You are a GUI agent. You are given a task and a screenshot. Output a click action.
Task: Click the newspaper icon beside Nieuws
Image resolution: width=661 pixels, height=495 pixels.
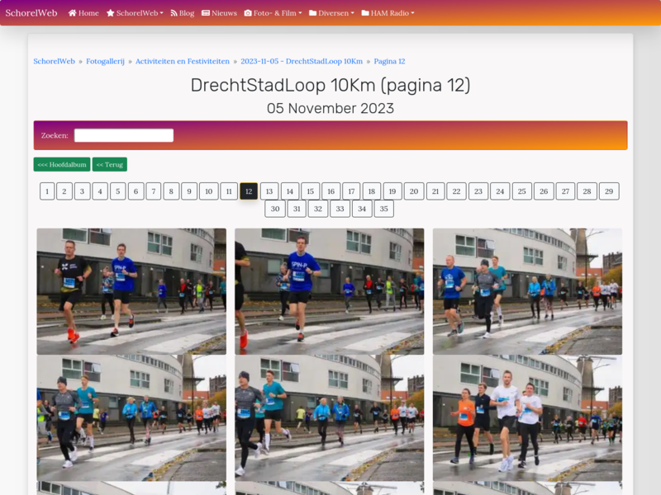coord(206,13)
